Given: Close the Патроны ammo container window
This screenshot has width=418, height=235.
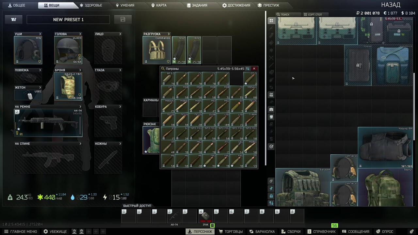Looking at the screenshot, I should coord(254,69).
